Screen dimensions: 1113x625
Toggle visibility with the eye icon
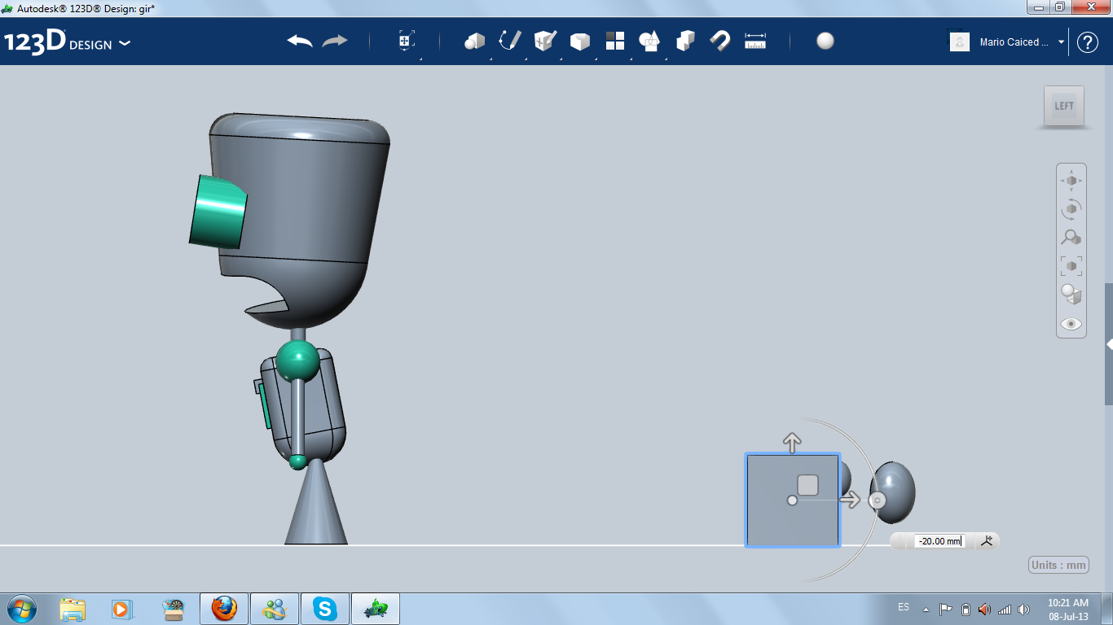pos(1071,323)
